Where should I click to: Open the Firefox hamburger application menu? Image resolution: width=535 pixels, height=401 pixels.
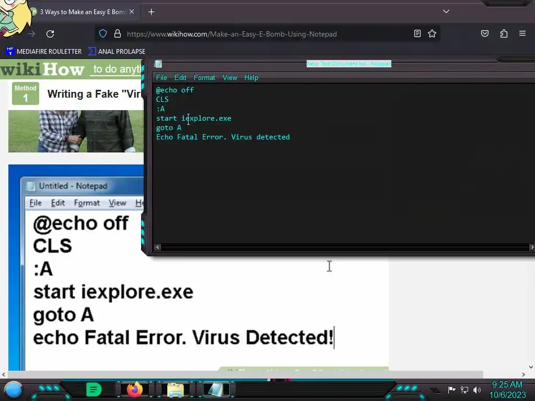click(522, 33)
